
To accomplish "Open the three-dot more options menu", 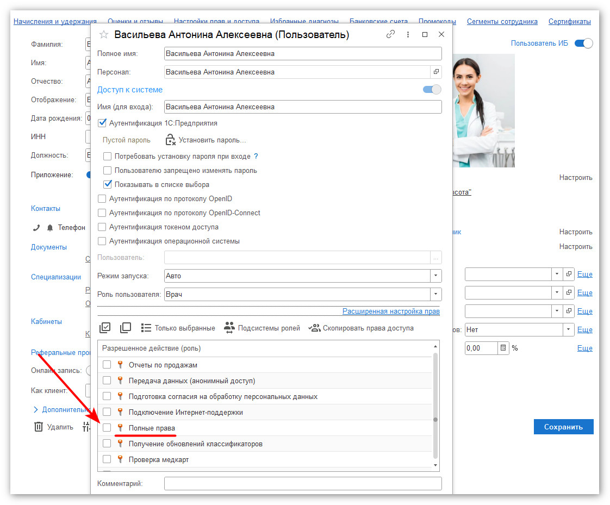I will tap(408, 34).
